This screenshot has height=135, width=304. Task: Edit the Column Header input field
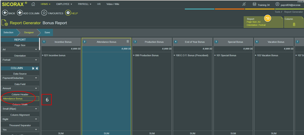(20, 99)
